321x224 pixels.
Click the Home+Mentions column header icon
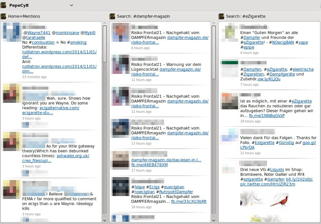tap(4, 16)
